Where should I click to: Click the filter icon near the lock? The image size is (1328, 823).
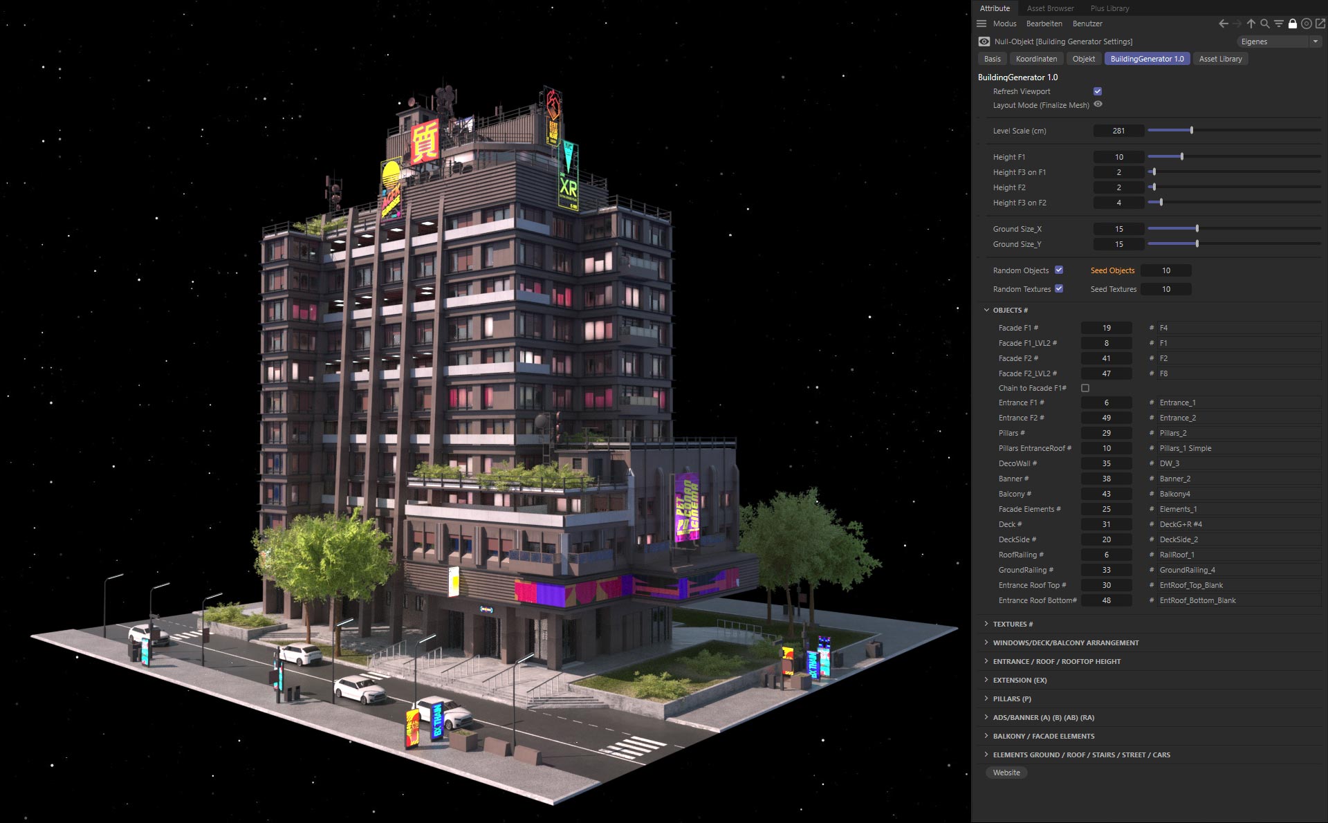[1278, 23]
